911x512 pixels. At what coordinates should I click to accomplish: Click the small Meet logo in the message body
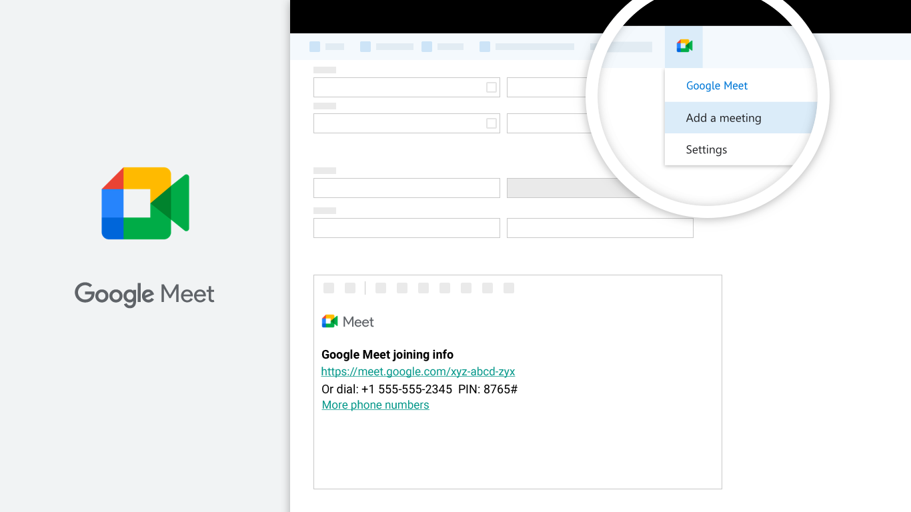[347, 321]
